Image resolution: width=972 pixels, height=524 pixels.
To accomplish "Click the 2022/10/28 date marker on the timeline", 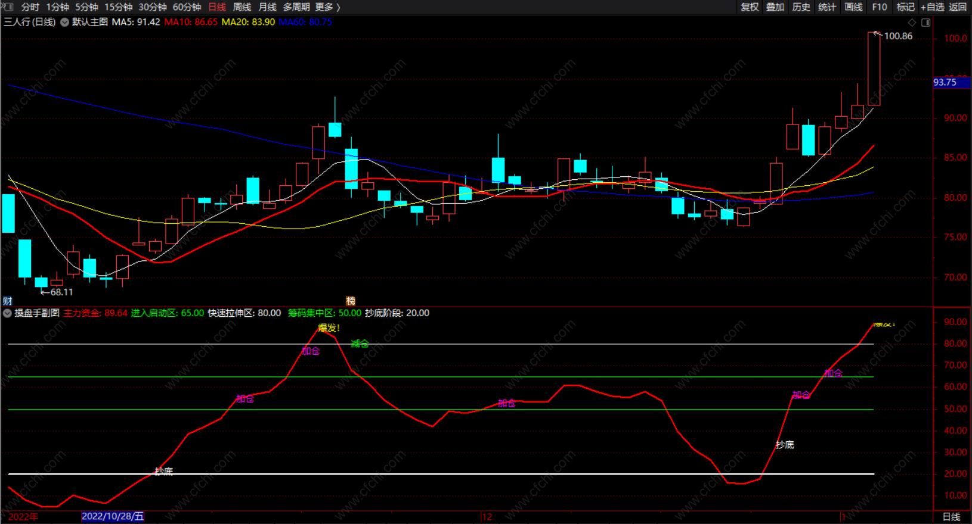I will (113, 516).
